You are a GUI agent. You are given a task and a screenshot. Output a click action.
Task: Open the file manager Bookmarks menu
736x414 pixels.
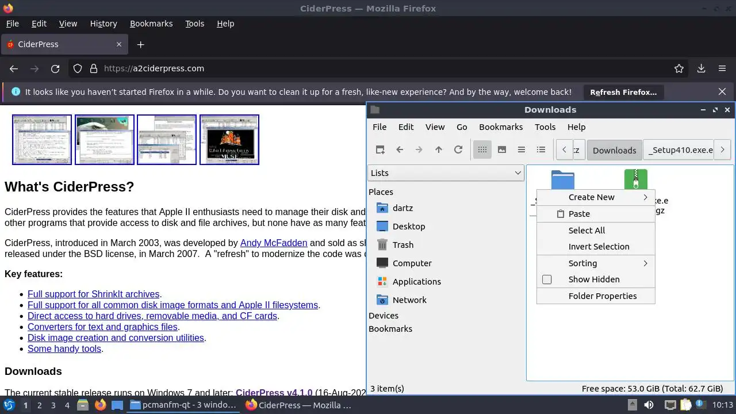pos(501,127)
